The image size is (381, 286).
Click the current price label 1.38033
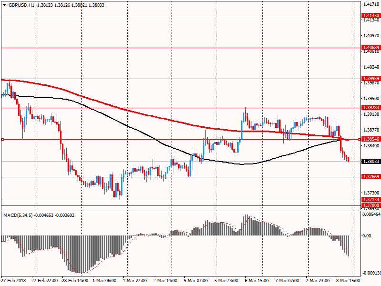pyautogui.click(x=371, y=162)
